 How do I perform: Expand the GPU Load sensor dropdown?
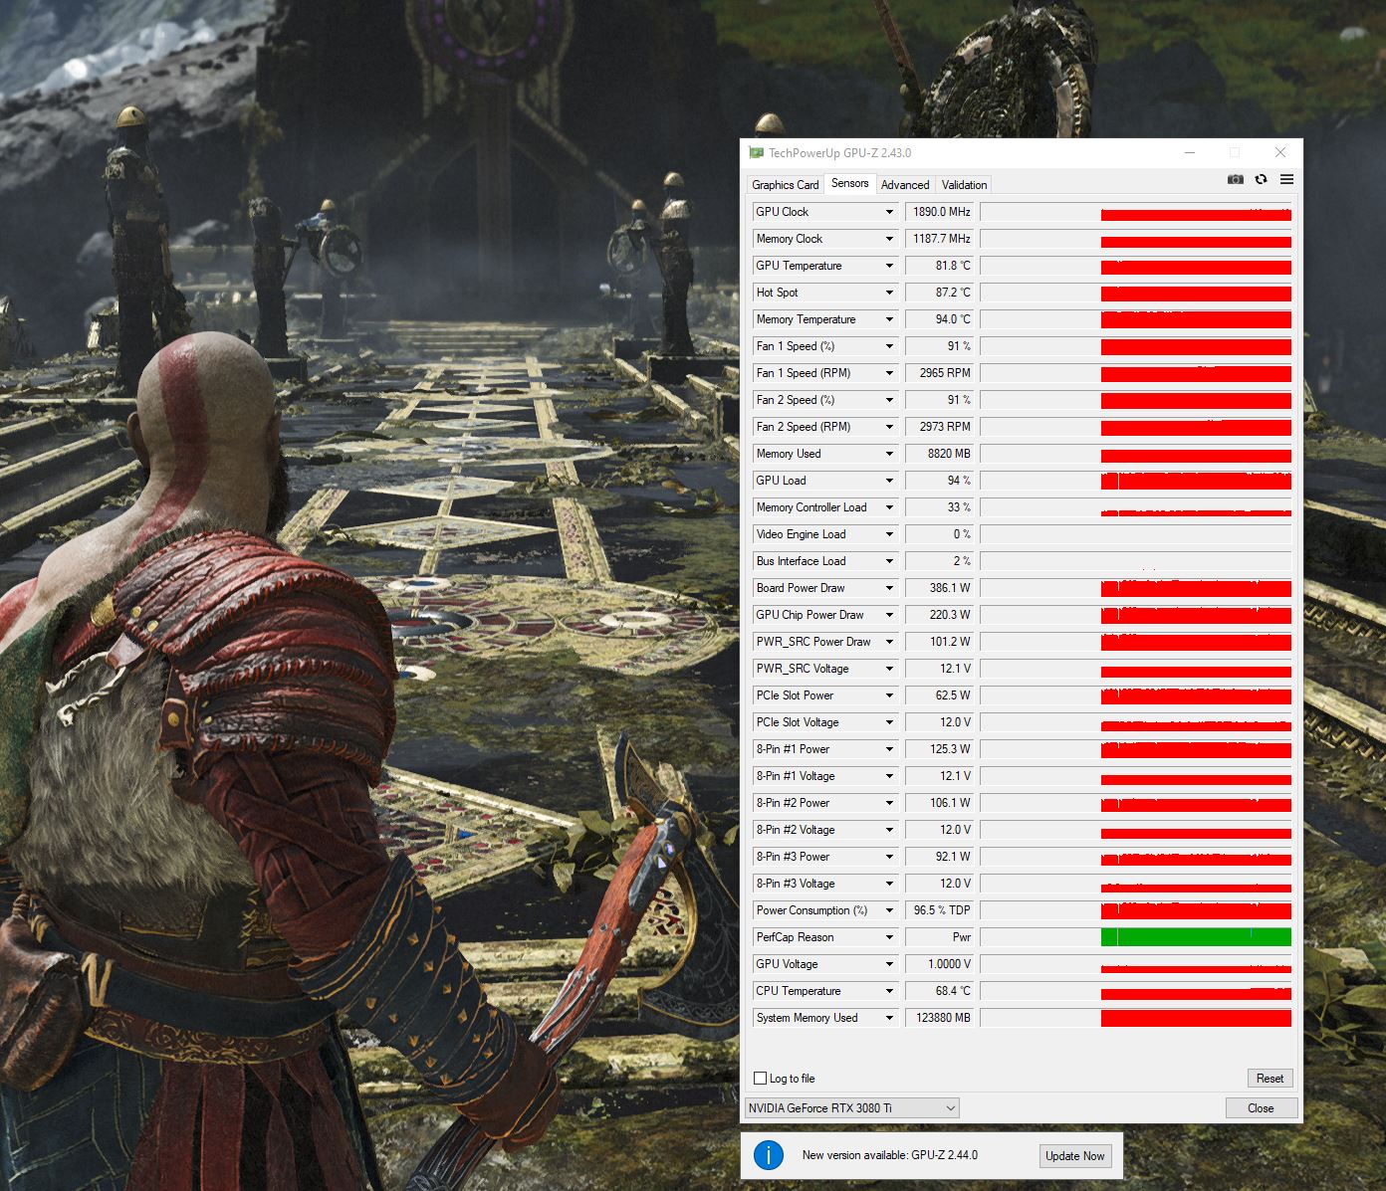pos(889,481)
